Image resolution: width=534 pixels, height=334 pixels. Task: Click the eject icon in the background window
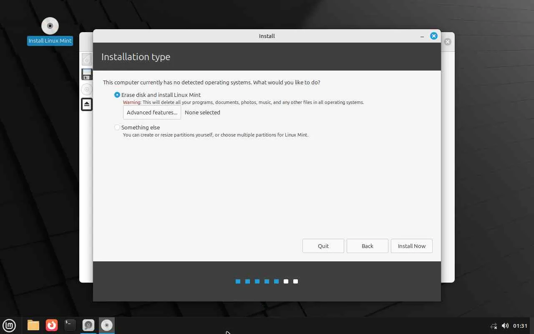87,104
